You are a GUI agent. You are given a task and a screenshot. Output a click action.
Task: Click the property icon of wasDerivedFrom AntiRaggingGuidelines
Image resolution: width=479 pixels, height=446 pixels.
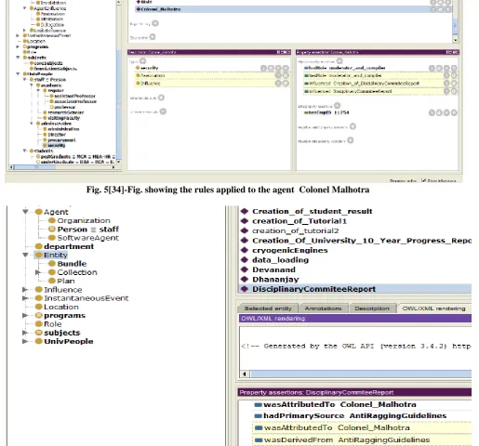point(259,439)
